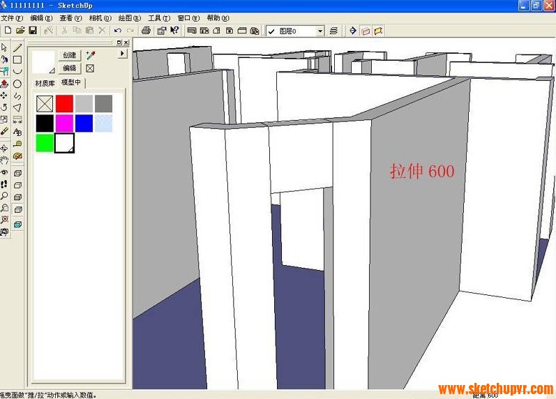Open the 图层0 layer dropdown
This screenshot has height=399, width=556.
click(320, 31)
